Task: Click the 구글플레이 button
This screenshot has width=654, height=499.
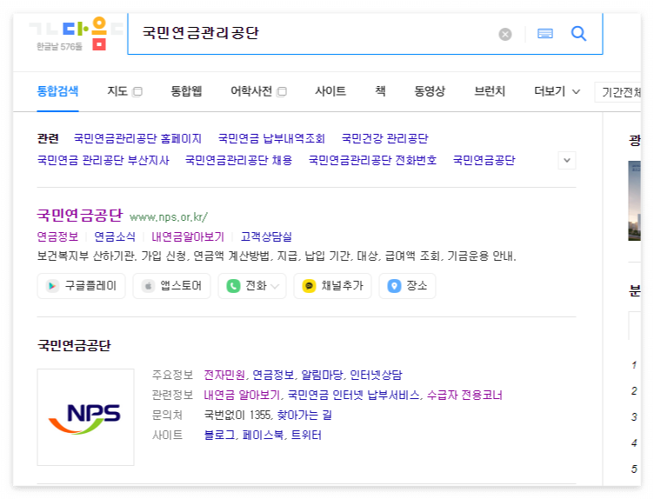Action: pos(82,286)
